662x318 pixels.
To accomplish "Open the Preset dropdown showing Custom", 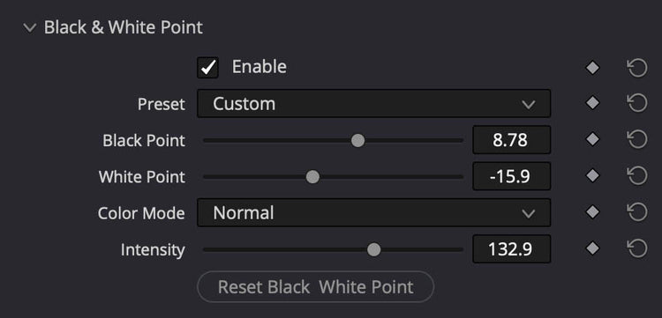I will click(373, 103).
